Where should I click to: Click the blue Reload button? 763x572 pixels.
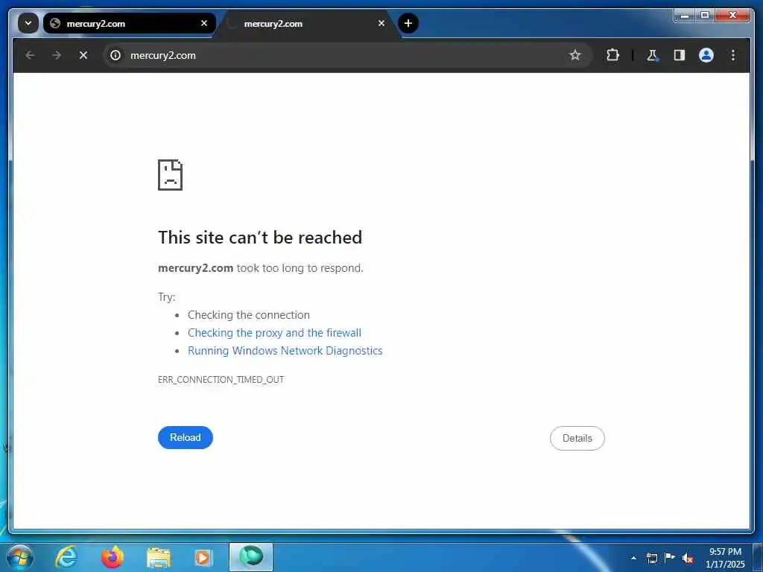(x=186, y=437)
